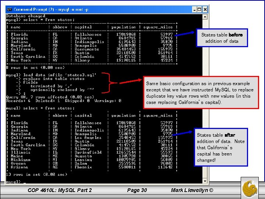Select the 'Database changed' line
The height and width of the screenshot is (199, 265).
(26, 16)
